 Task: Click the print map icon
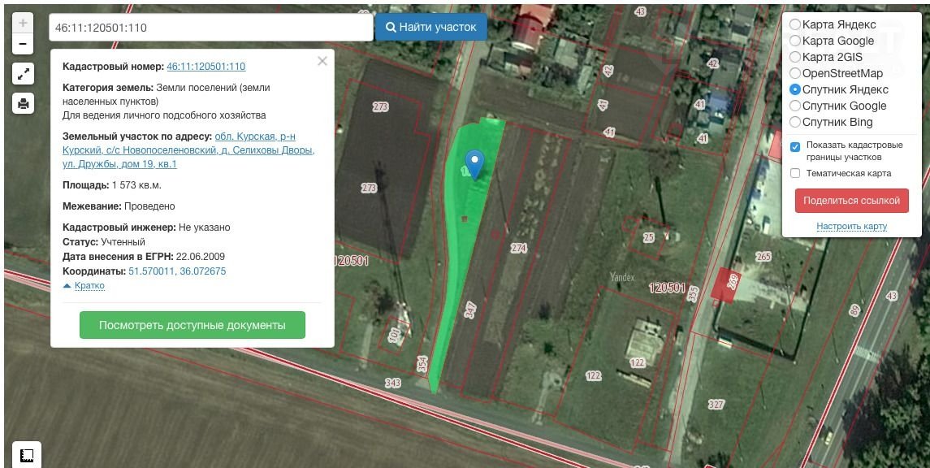click(23, 103)
